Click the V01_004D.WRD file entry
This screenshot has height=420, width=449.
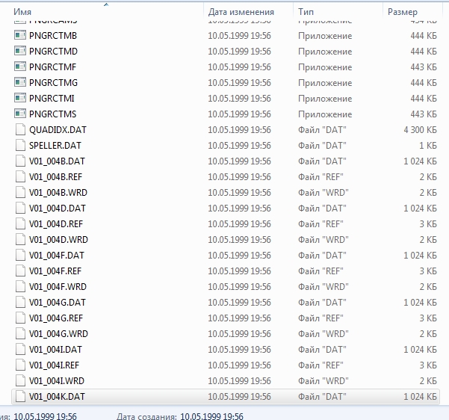(x=58, y=240)
